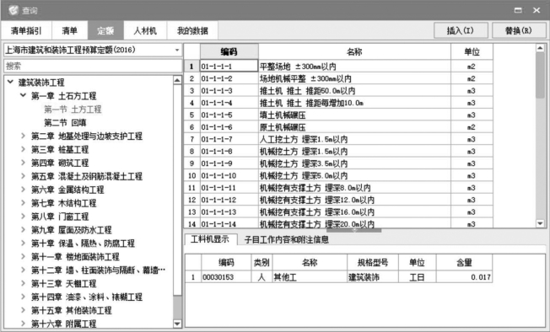The image size is (550, 332).
Task: Select row 机械挖有支撑土方 埋深8.0m以内
Action: 338,188
